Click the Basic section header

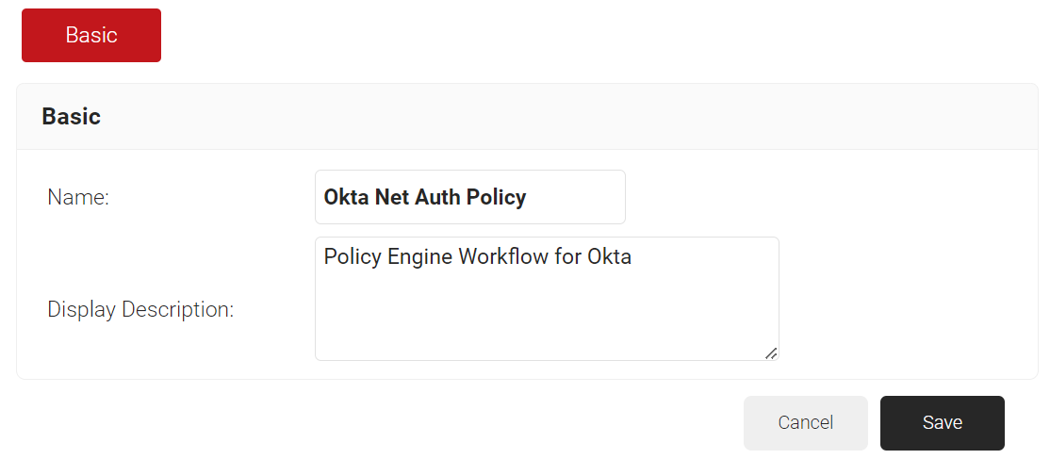[72, 117]
